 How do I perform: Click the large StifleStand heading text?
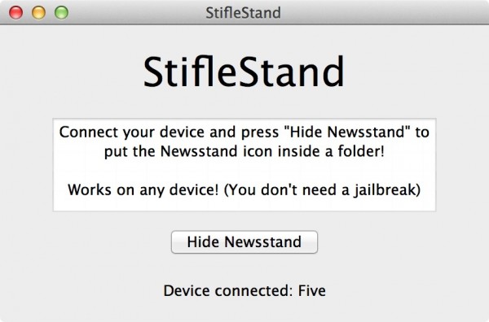click(x=244, y=72)
